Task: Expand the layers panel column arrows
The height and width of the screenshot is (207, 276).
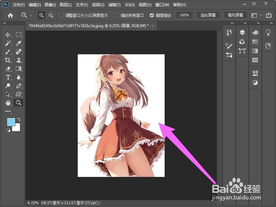Action: [x=245, y=23]
